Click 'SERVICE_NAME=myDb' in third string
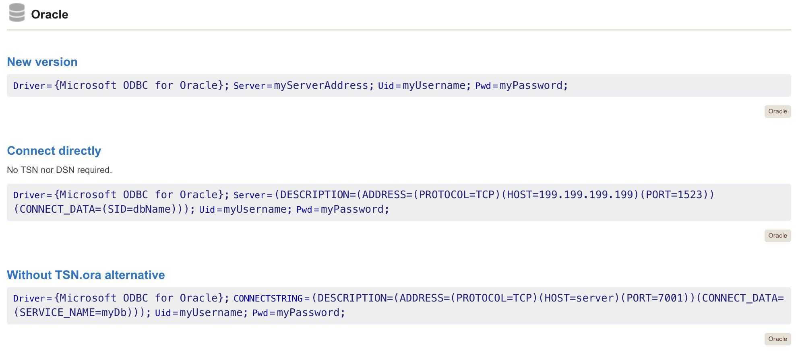The image size is (798, 355). [73, 313]
